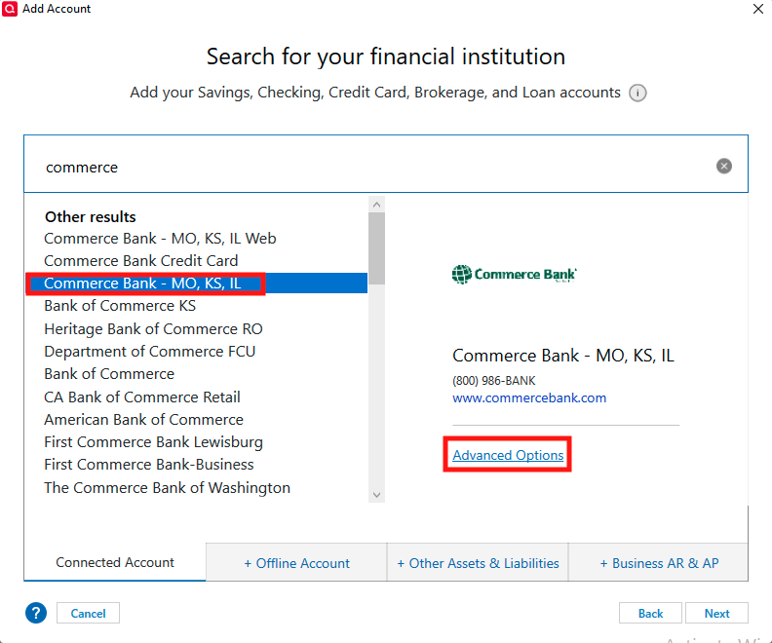Select Commerce Bank Credit Card

tap(140, 261)
